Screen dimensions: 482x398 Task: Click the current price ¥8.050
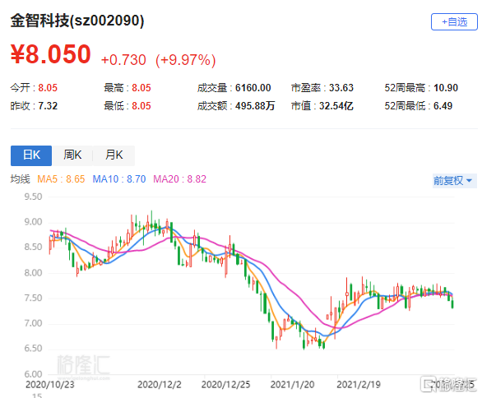[x=51, y=54]
